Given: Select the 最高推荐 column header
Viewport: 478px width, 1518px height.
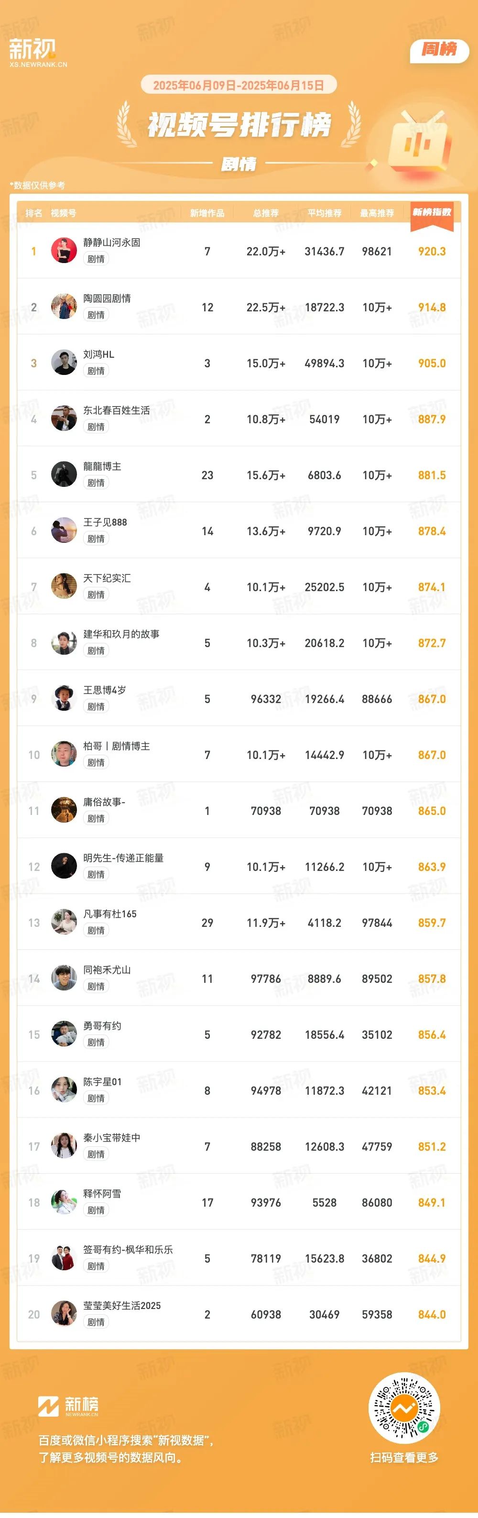Looking at the screenshot, I should [x=377, y=213].
